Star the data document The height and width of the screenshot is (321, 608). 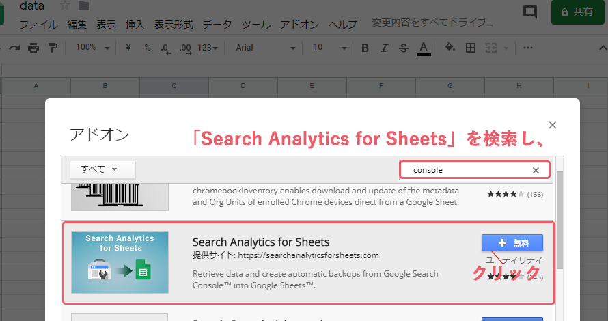coord(65,5)
